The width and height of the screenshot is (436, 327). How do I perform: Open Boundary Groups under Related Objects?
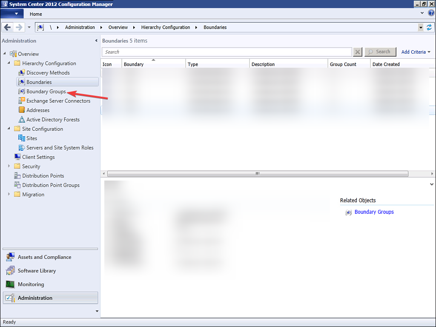[374, 212]
